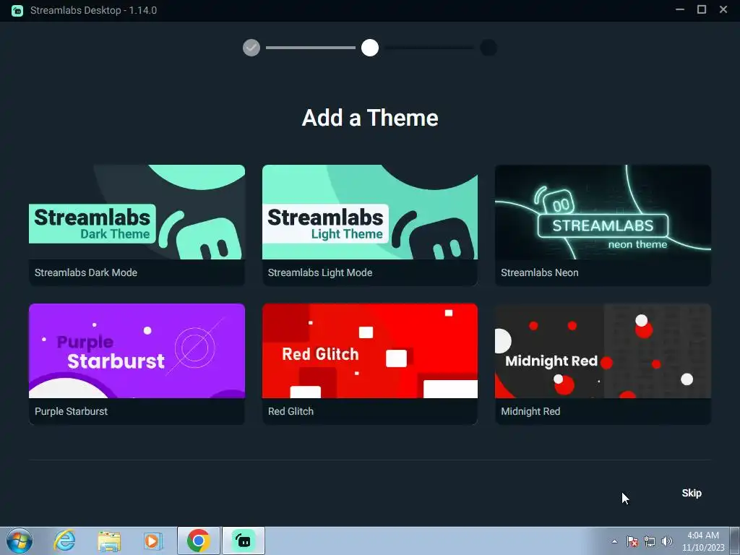The width and height of the screenshot is (740, 555).
Task: Close the Streamlabs Desktop window
Action: click(x=723, y=10)
